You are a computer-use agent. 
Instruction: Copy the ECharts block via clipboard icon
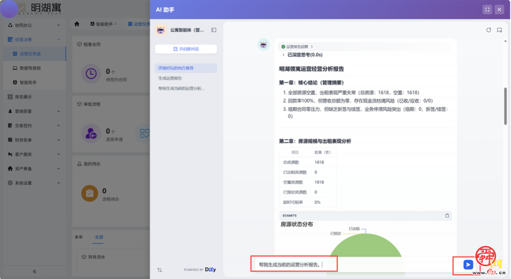pos(447,216)
